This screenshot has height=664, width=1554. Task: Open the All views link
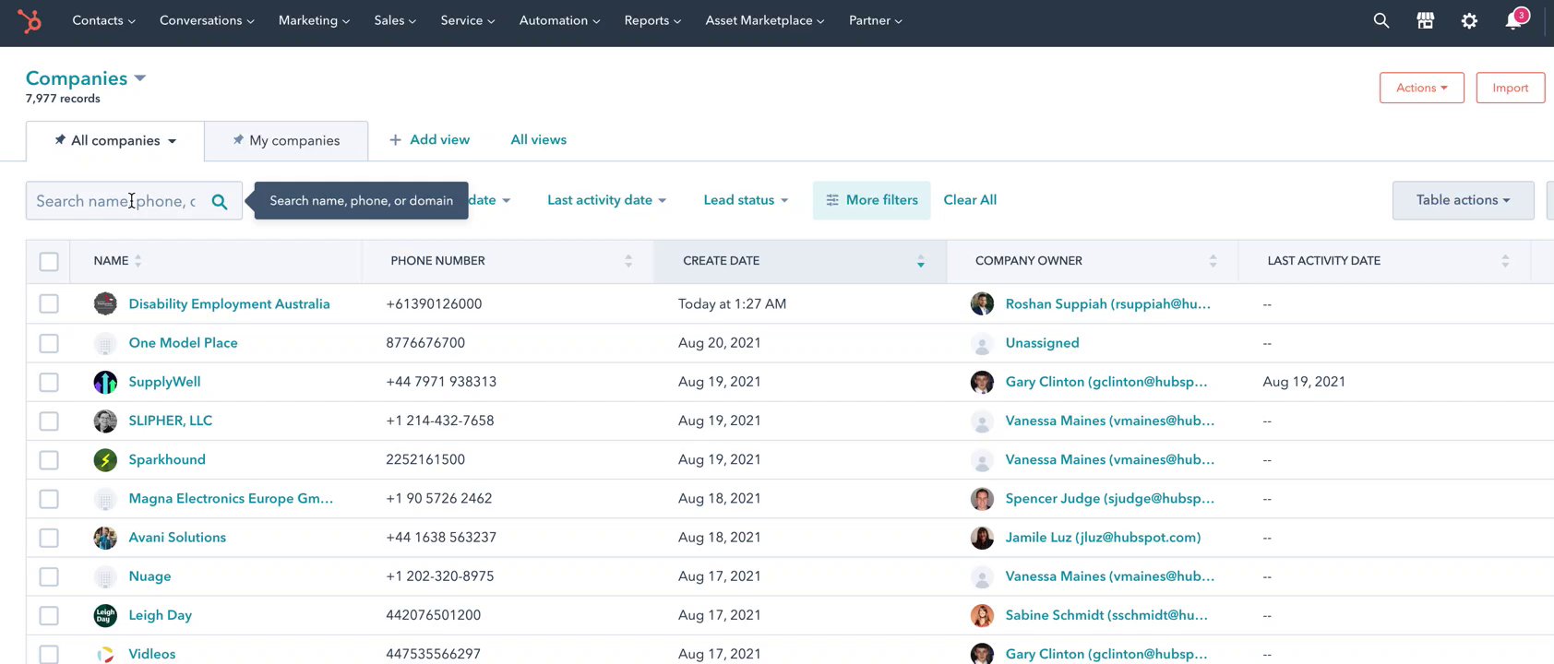tap(539, 140)
